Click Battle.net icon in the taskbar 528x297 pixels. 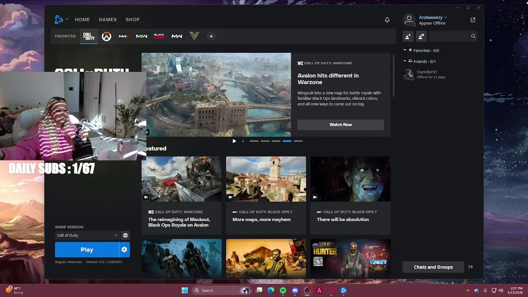click(343, 290)
